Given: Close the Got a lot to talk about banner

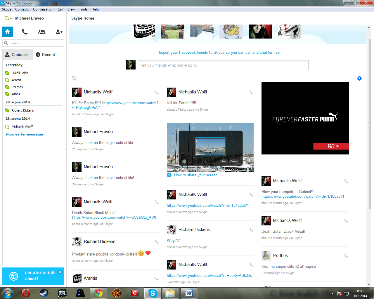Looking at the screenshot, I should [60, 272].
